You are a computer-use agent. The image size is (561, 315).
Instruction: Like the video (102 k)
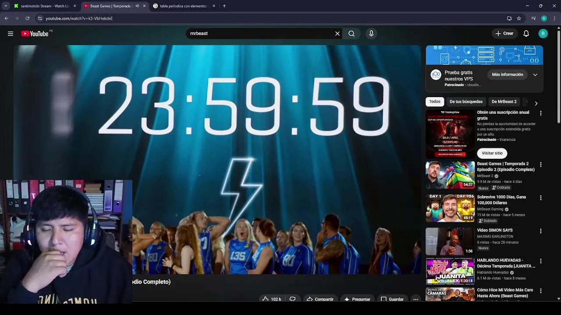[272, 299]
